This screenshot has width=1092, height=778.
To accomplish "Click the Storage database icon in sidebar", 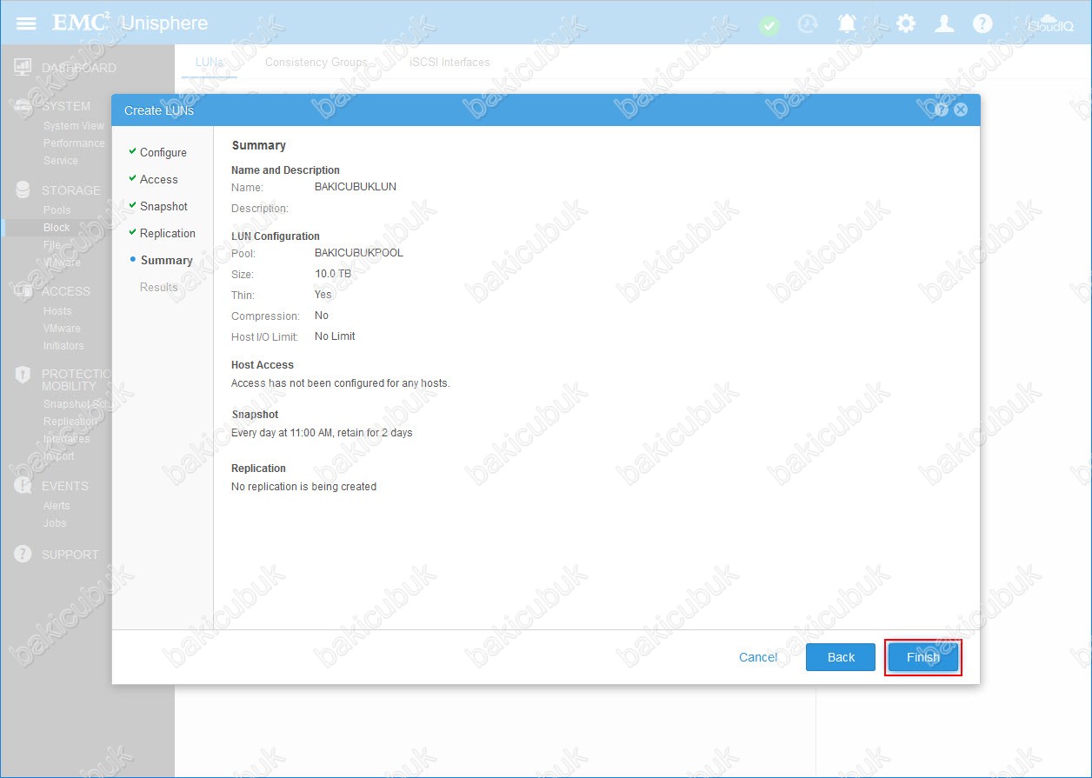I will point(23,190).
